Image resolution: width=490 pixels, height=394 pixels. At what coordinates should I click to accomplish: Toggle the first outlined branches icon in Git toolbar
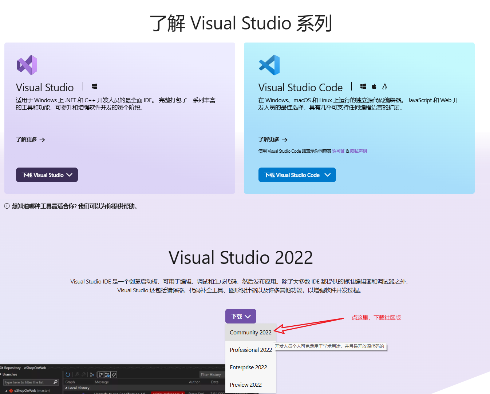(x=100, y=375)
